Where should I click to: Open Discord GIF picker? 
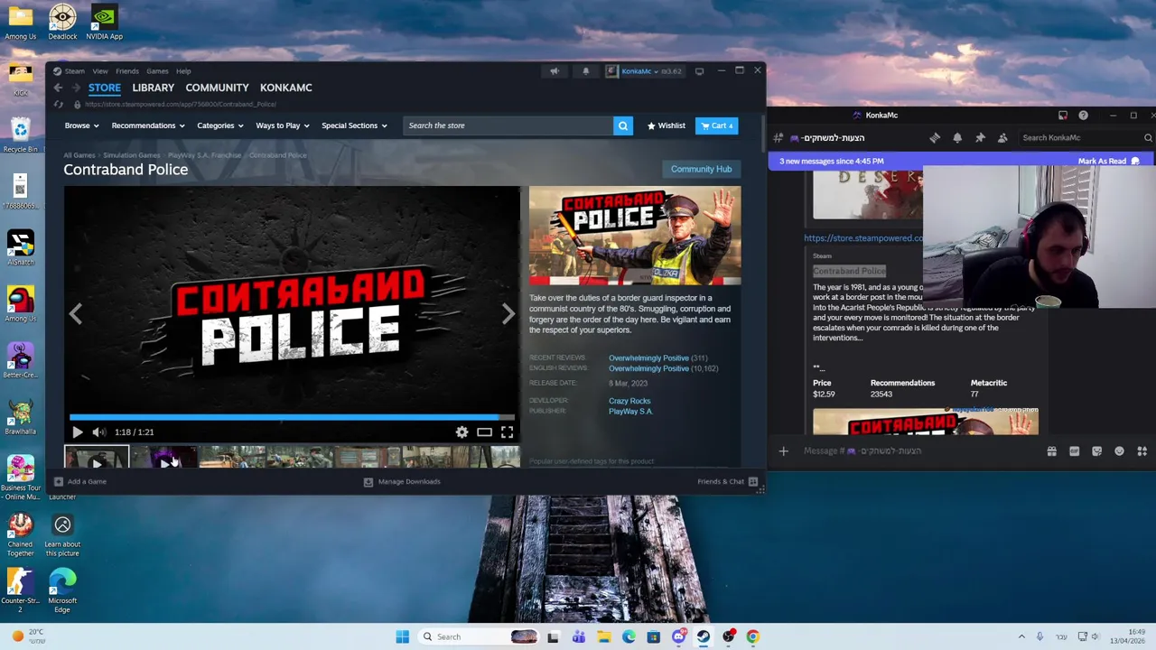click(1074, 451)
